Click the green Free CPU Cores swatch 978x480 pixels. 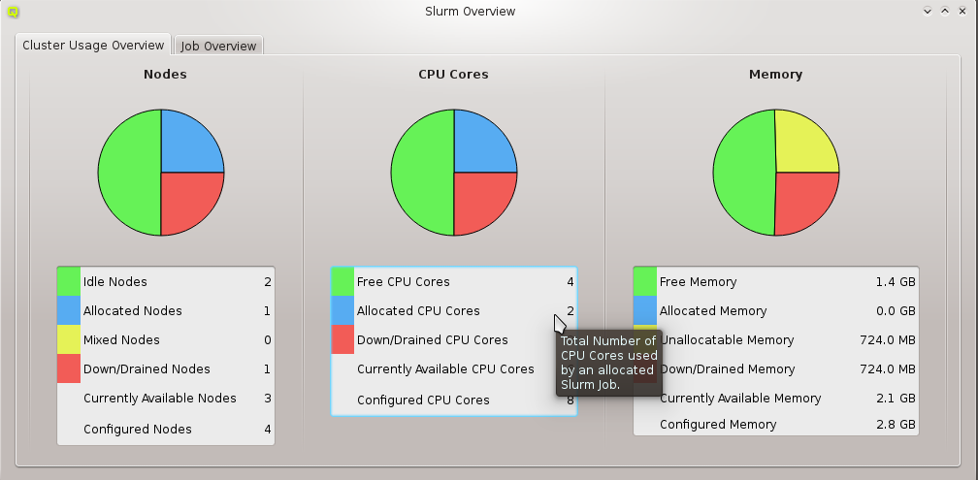click(342, 281)
